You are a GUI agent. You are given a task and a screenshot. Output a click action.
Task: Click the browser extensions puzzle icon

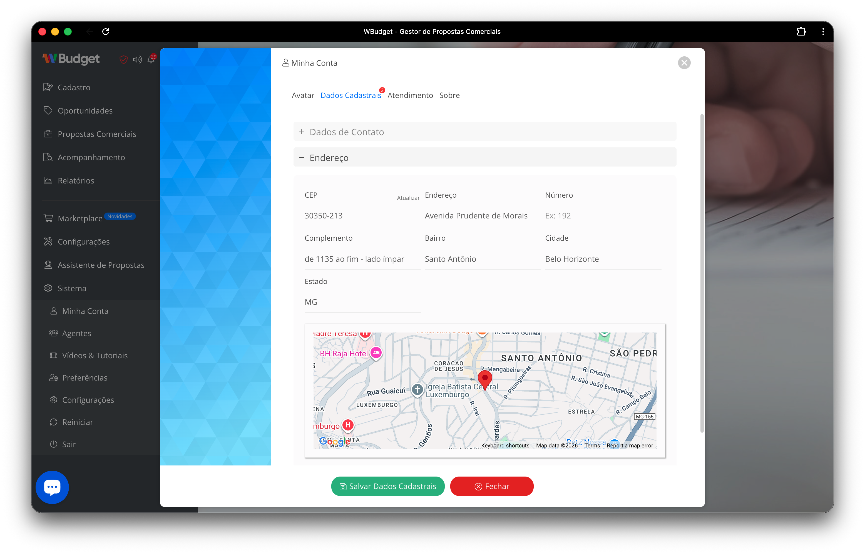pyautogui.click(x=801, y=32)
